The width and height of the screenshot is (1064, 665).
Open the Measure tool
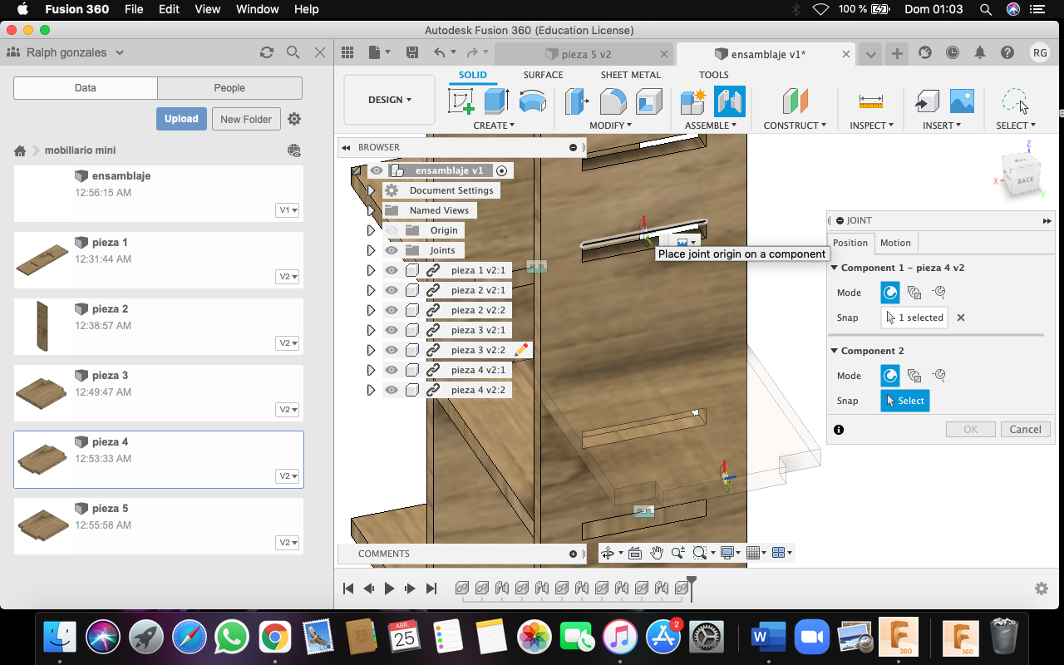(871, 101)
